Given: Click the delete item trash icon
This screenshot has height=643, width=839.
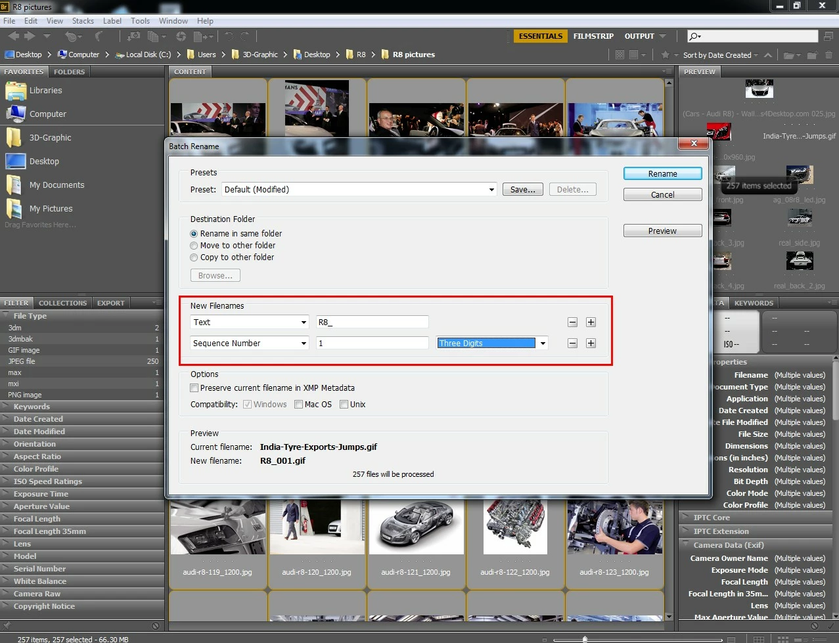Looking at the screenshot, I should point(828,55).
